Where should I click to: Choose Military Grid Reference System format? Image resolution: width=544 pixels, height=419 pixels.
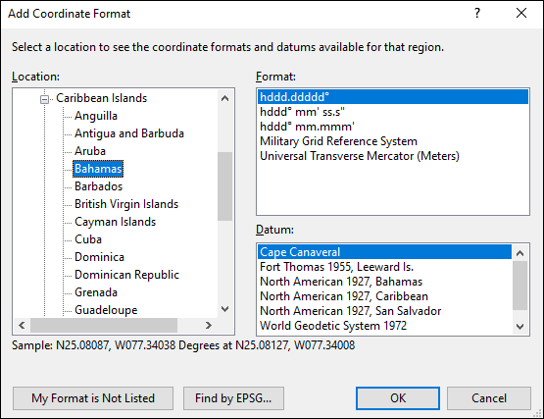393,141
